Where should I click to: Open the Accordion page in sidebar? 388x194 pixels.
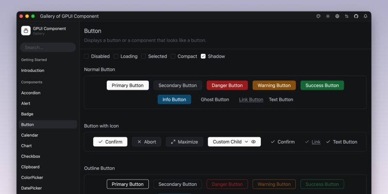tap(31, 93)
